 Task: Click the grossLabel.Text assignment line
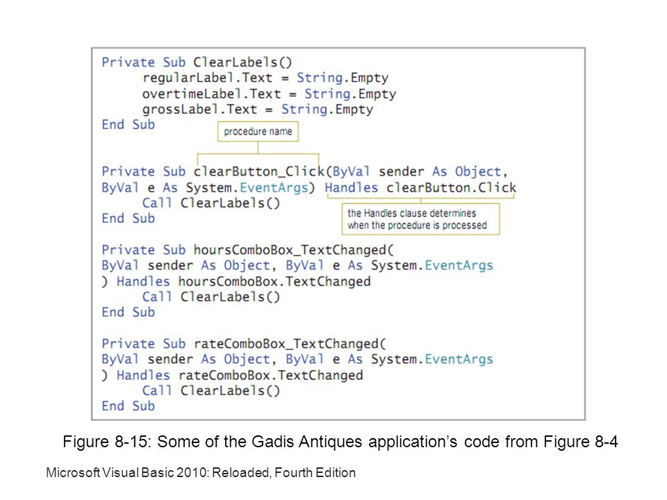tap(257, 109)
